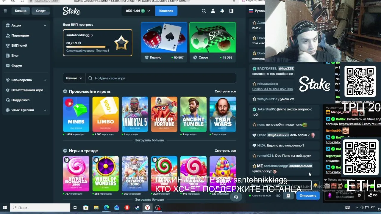Click the VIP progress info icon

(79, 43)
